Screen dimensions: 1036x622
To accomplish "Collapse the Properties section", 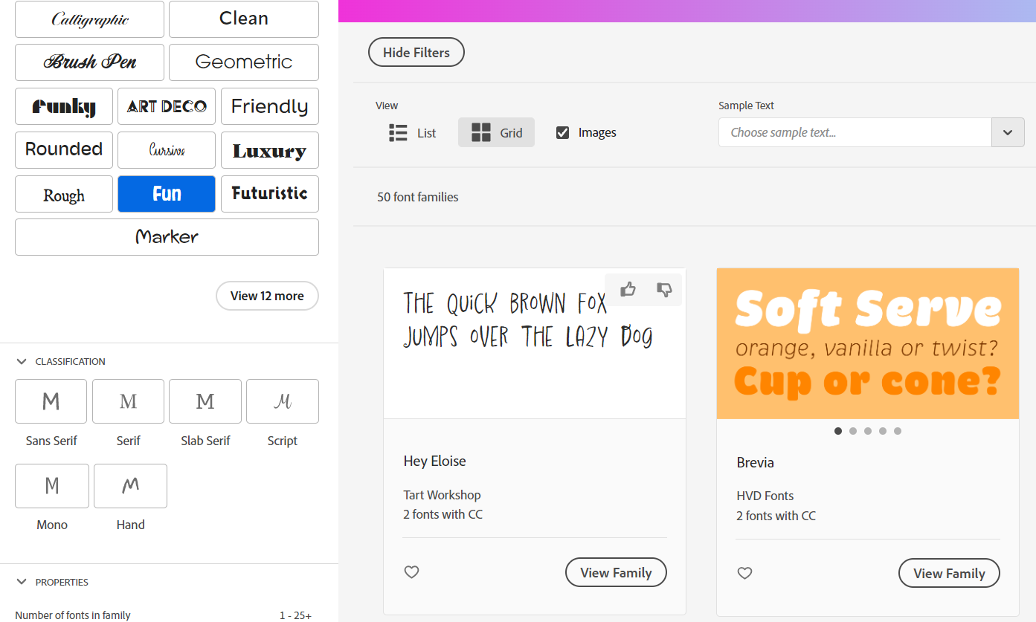I will tap(22, 582).
